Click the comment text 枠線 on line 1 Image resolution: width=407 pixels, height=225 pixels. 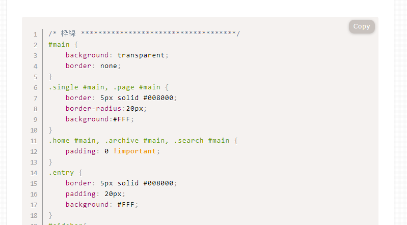[68, 34]
